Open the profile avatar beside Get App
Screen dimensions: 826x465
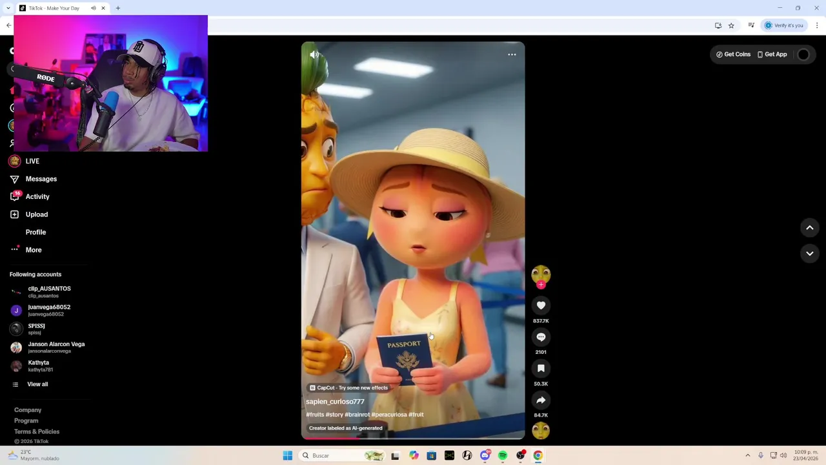(x=803, y=55)
